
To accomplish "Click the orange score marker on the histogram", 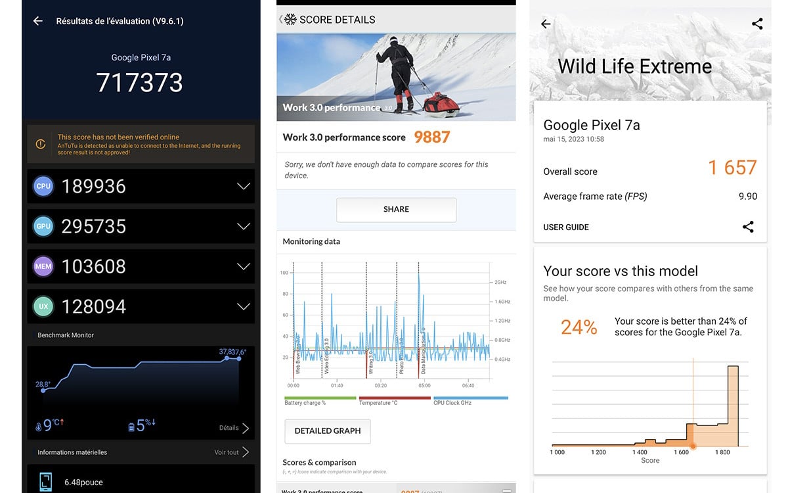I will (x=693, y=446).
